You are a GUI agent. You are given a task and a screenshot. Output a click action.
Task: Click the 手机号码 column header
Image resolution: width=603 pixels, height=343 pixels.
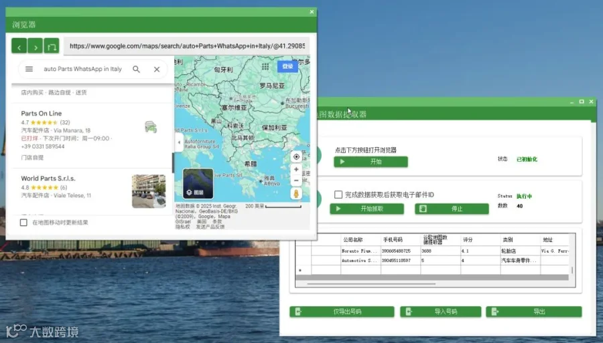click(x=401, y=240)
